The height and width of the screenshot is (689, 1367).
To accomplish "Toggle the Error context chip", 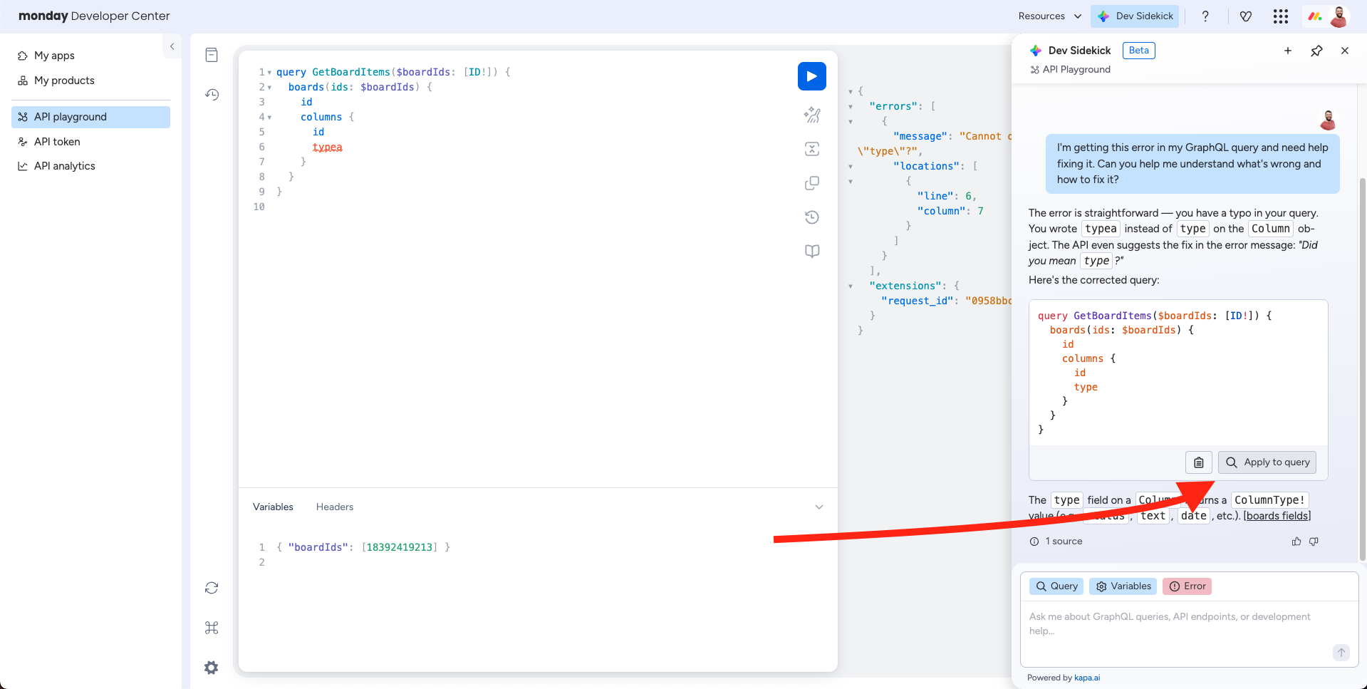I will click(1187, 586).
